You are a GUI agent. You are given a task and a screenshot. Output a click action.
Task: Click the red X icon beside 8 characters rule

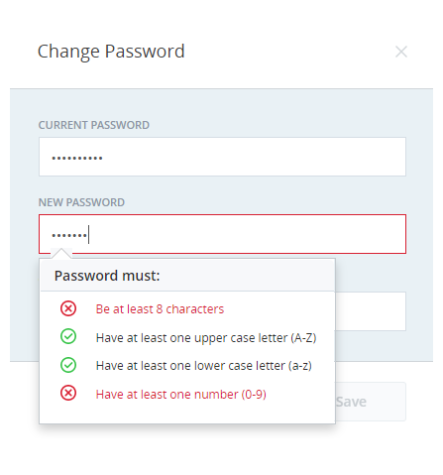click(68, 308)
